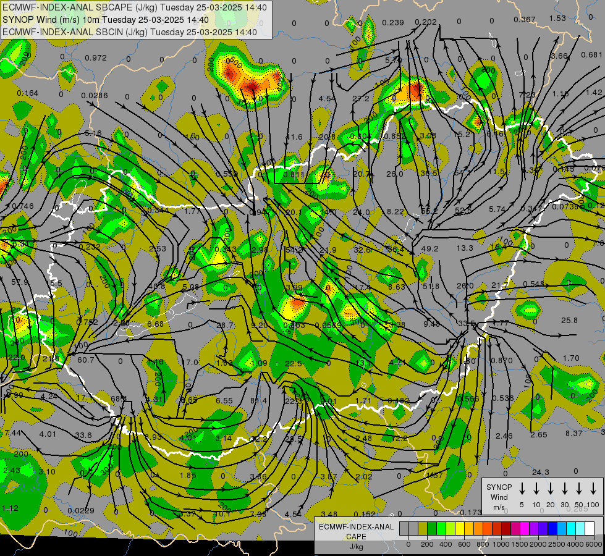Click the map value 0.0286
The image size is (605, 556).
[95, 95]
